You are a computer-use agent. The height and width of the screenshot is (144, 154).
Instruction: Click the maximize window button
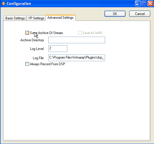click(x=144, y=3)
